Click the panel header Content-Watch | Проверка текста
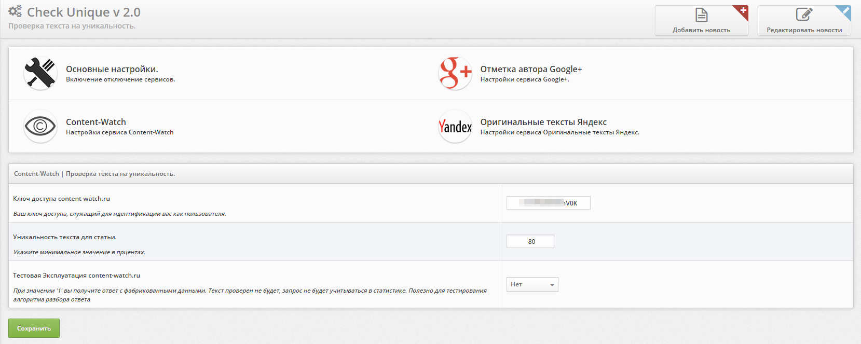Viewport: 861px width, 344px height. tap(94, 174)
